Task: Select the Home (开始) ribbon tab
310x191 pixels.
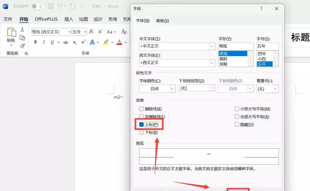Action: [x=24, y=19]
